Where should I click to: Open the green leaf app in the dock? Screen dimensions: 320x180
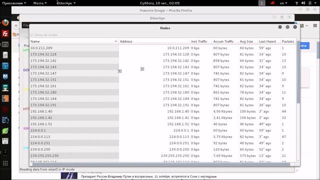point(5,130)
